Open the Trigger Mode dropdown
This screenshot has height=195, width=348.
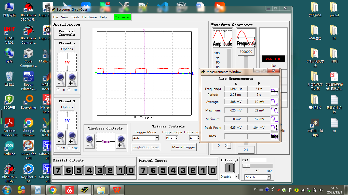pos(157,138)
